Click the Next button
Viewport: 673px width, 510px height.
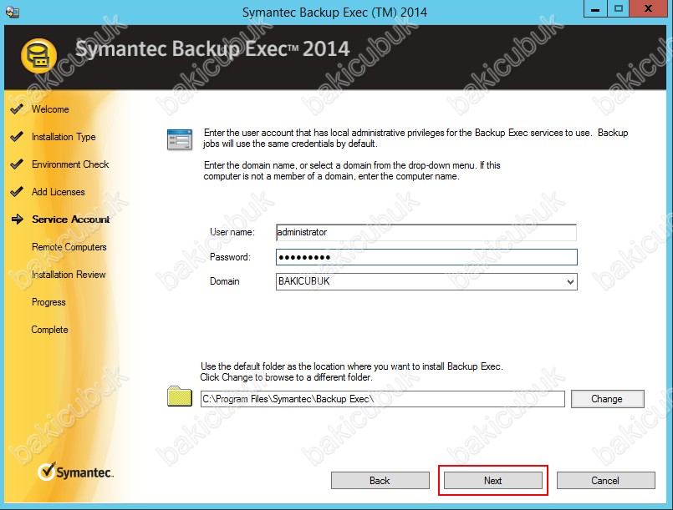pos(492,481)
